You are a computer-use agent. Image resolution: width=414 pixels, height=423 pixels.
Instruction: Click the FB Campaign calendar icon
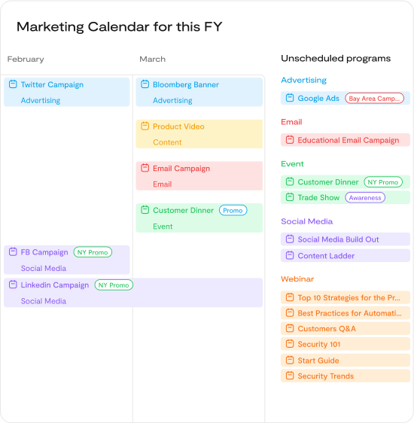(x=13, y=251)
